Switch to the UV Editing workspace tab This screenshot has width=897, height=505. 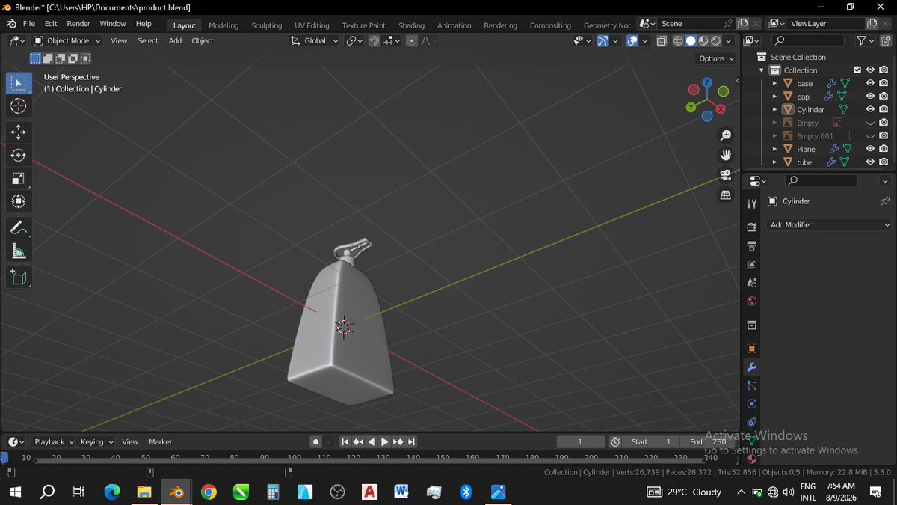[x=312, y=25]
